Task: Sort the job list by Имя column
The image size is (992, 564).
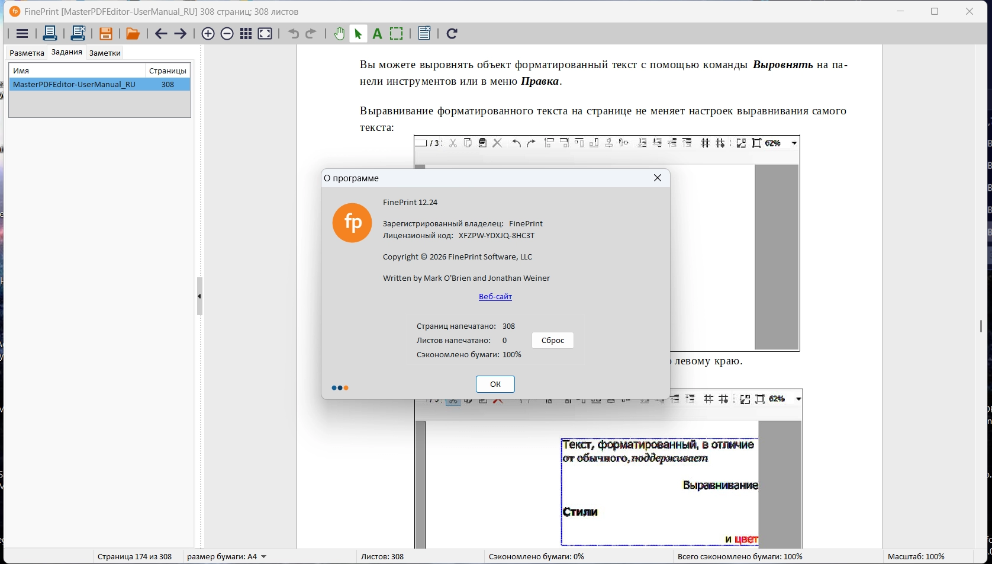Action: 77,70
